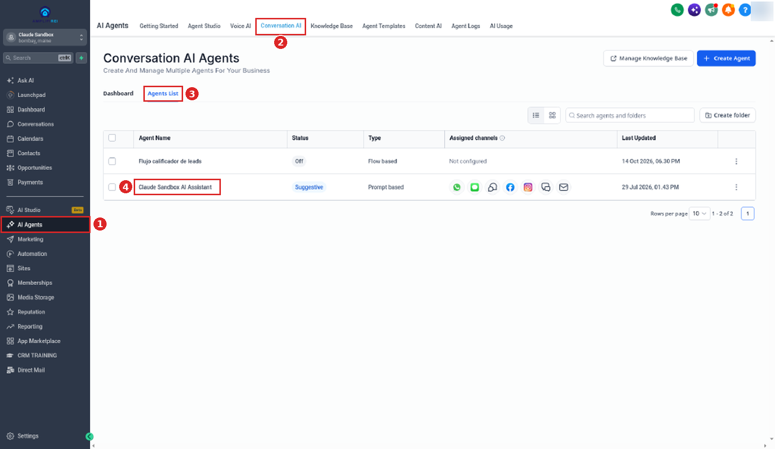775x449 pixels.
Task: Check the Claude Sandbox AI Assistant checkbox
Action: pos(112,187)
